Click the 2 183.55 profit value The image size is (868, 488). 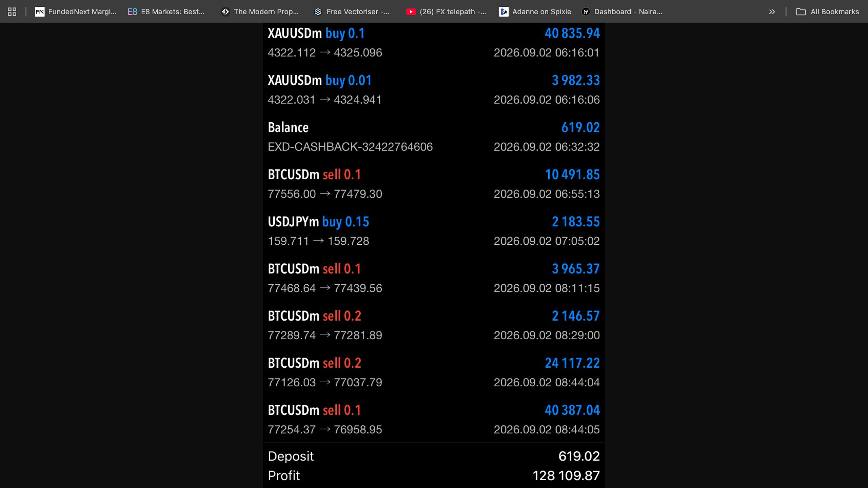pyautogui.click(x=576, y=222)
